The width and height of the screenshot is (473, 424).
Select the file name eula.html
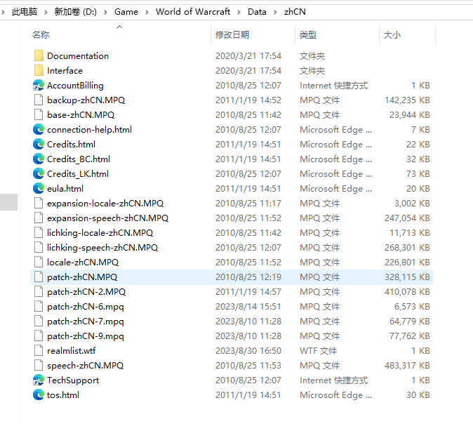(x=65, y=189)
